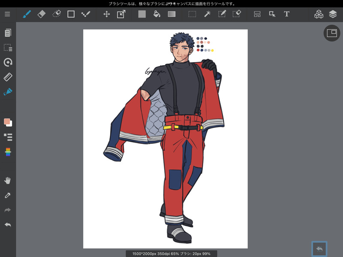Viewport: 343px width, 257px height.
Task: Toggle the pen stabilizer snap icon
Action: click(8, 92)
